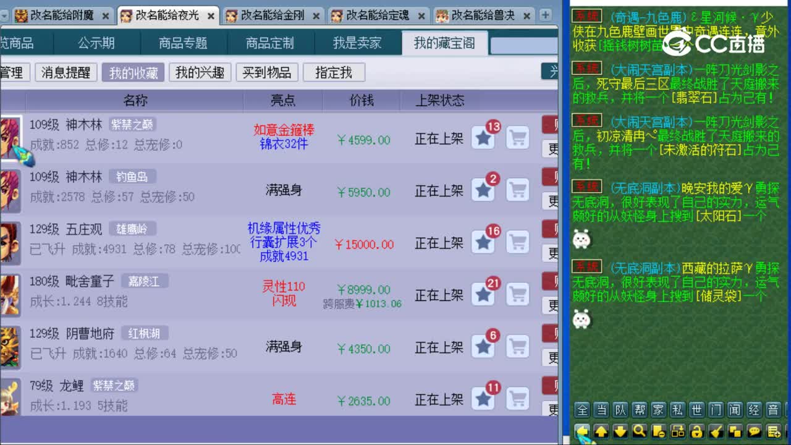The image size is (791, 445).
Task: Open the 公示期 navigation tab
Action: 96,43
